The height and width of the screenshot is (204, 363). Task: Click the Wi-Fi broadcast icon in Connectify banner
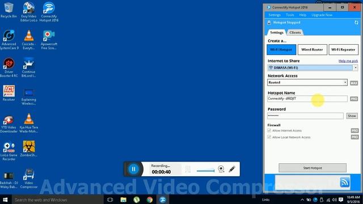tap(345, 182)
